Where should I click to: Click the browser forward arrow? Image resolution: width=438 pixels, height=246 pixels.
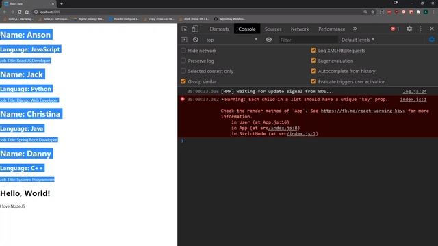12,12
